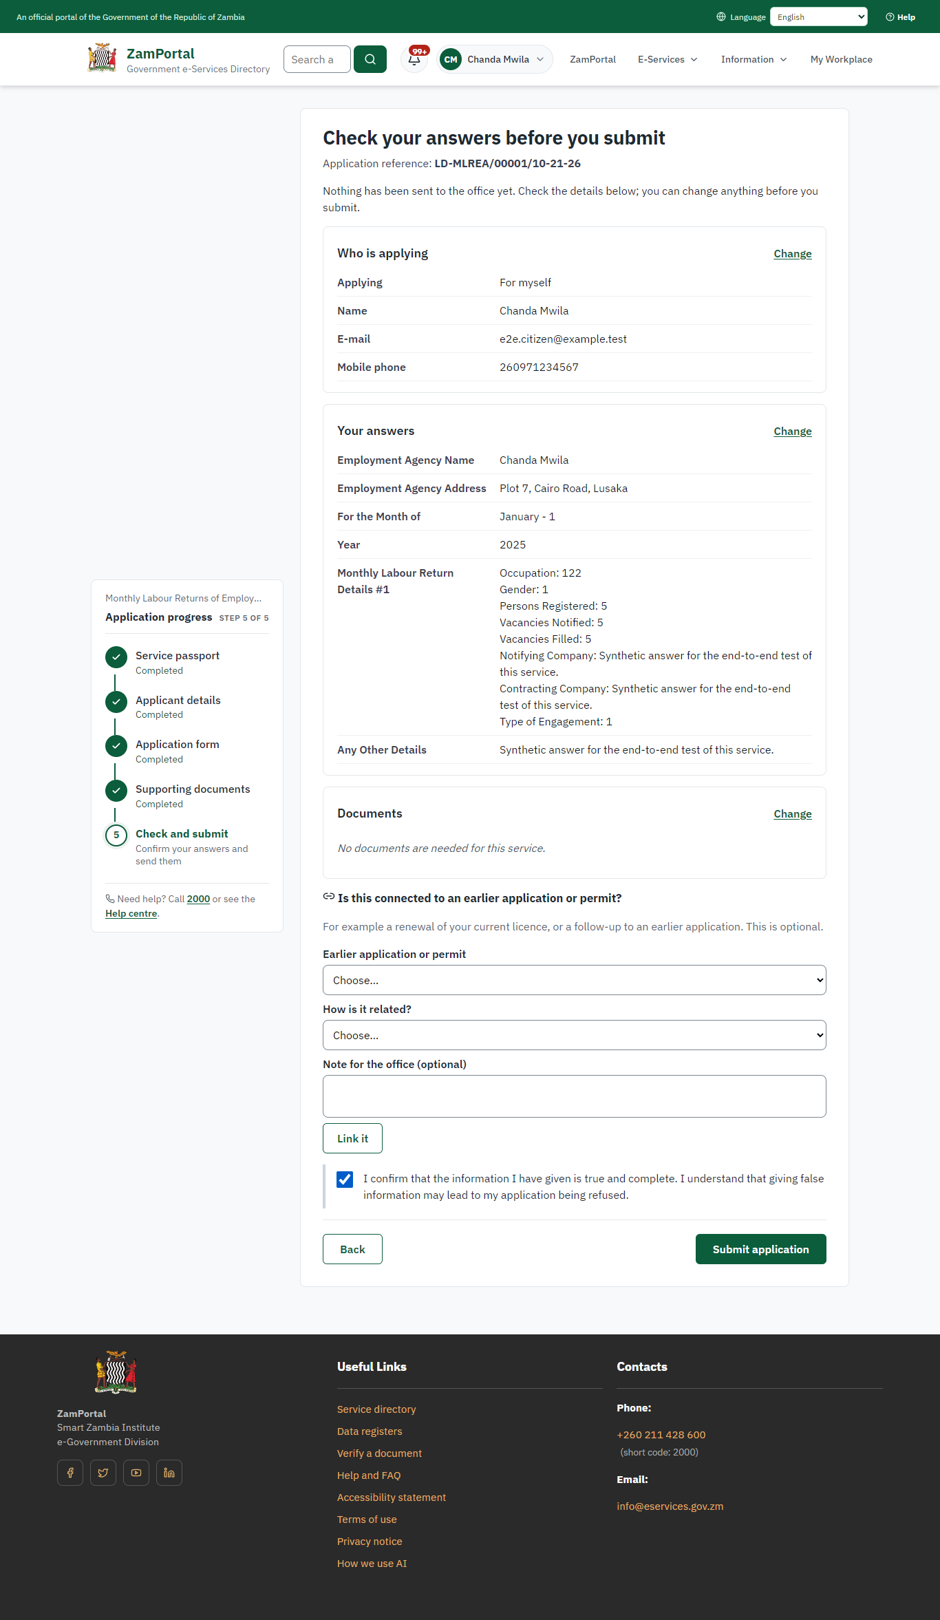Click the Link it button
This screenshot has height=1620, width=940.
point(352,1138)
